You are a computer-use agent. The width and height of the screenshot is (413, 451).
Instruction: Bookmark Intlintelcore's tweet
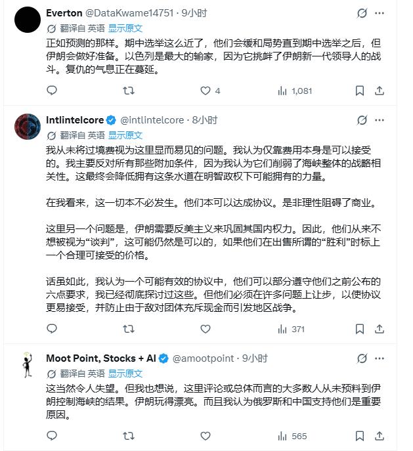360,329
